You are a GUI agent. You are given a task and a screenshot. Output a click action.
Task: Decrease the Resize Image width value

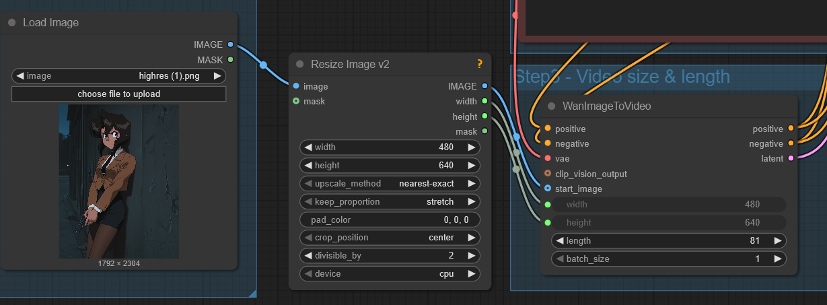tap(308, 147)
